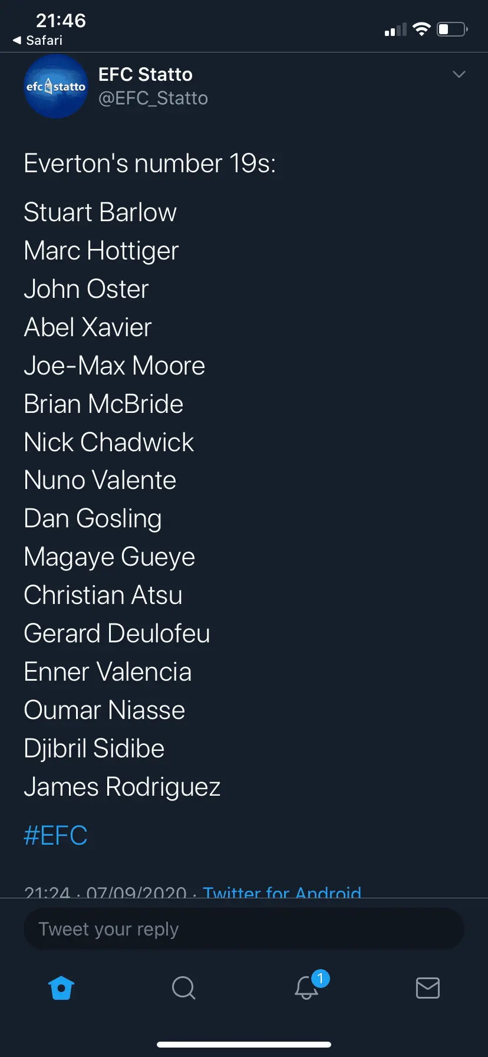Tap the EFC Statto profile avatar
Image resolution: width=488 pixels, height=1057 pixels.
point(56,86)
